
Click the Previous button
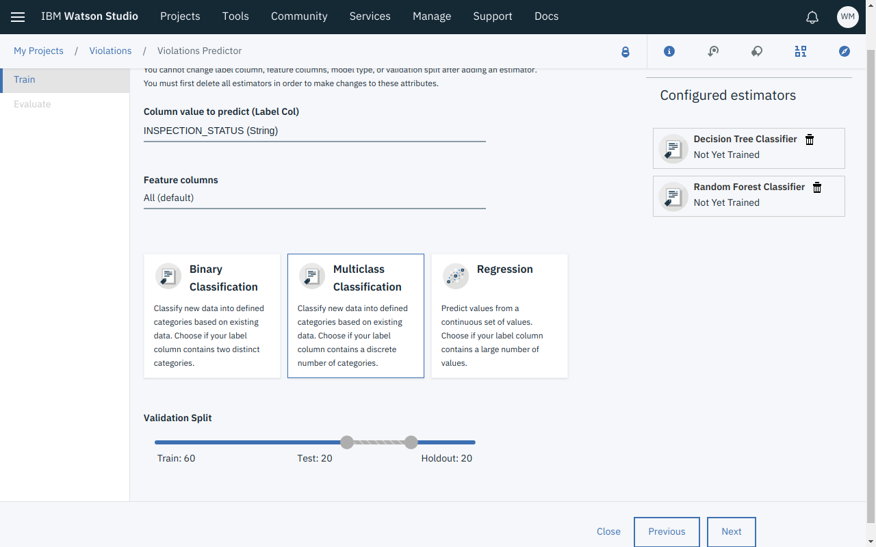(x=667, y=532)
